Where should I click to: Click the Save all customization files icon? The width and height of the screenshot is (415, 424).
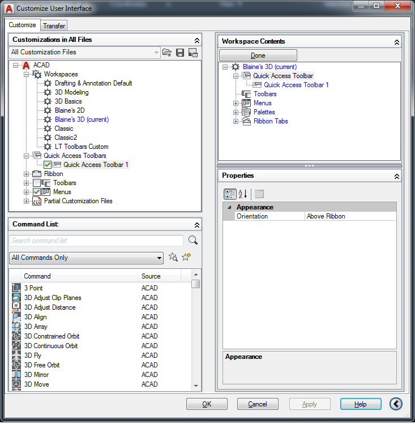[180, 53]
